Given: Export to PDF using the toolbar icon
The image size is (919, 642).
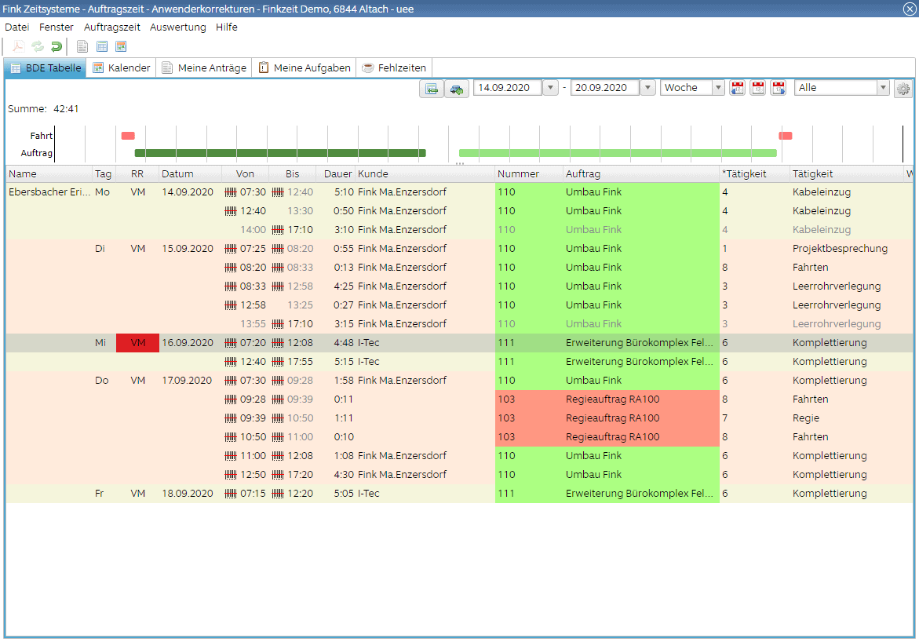Looking at the screenshot, I should (18, 46).
